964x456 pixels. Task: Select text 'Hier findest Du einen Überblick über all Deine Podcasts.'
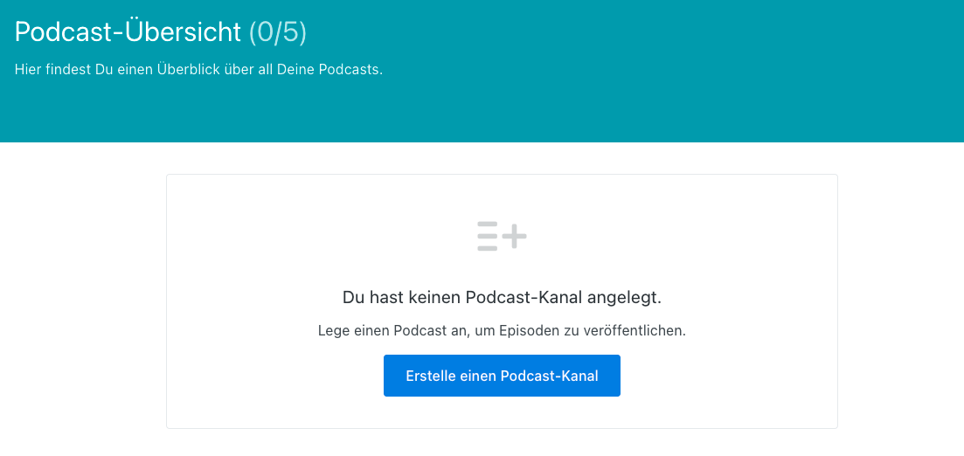[x=198, y=69]
